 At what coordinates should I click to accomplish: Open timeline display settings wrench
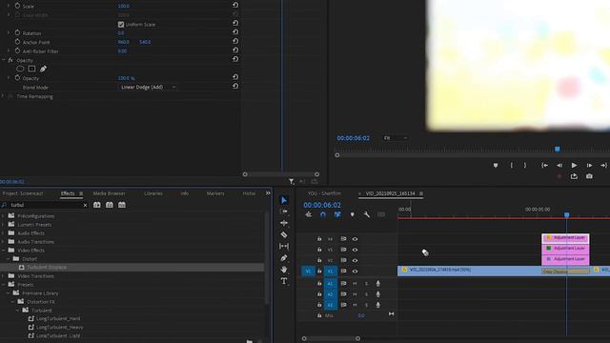[366, 214]
